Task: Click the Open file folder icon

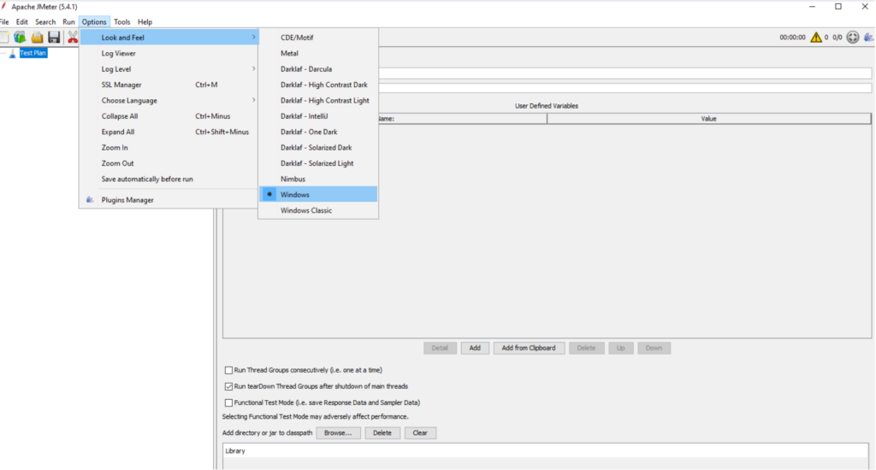Action: [37, 37]
